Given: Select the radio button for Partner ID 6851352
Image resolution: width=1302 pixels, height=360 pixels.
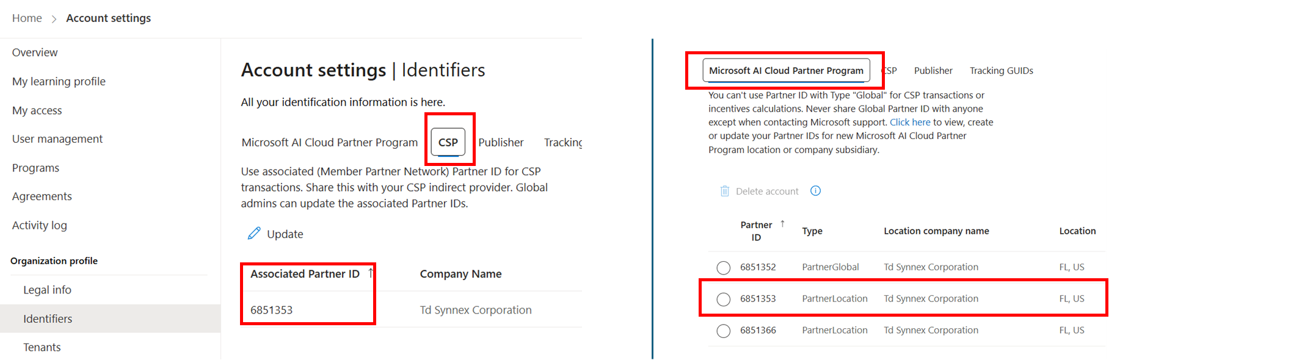Looking at the screenshot, I should 723,267.
